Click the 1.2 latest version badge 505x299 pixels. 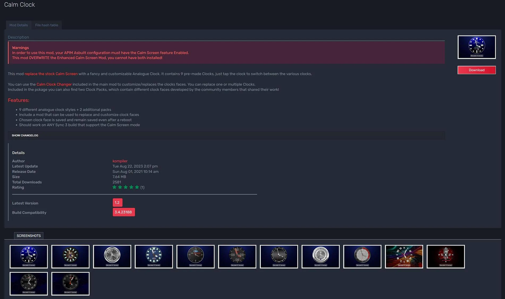(117, 203)
